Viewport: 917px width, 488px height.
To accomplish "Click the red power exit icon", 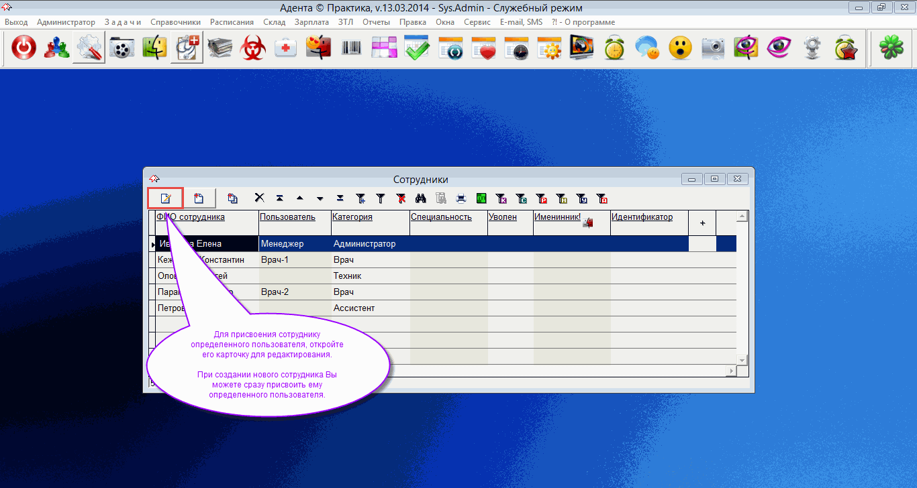I will 24,48.
